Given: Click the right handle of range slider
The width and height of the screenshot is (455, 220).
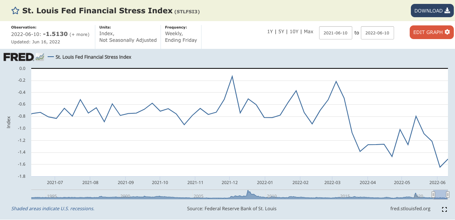Looking at the screenshot, I should [448, 195].
